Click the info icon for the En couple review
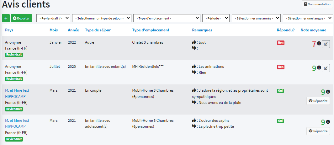The image size is (334, 145). (328, 92)
